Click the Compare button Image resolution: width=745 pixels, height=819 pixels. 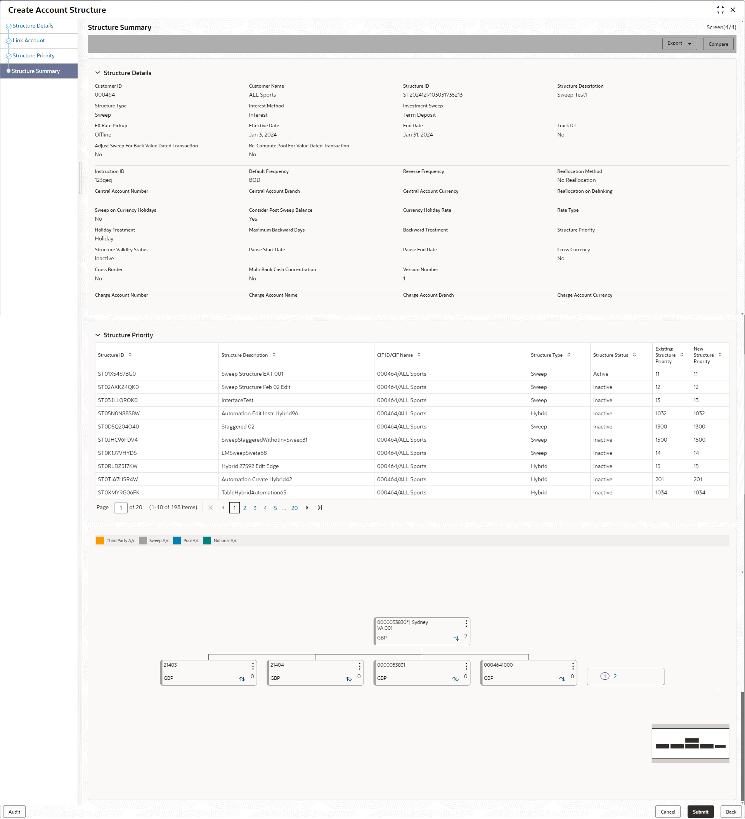click(718, 44)
